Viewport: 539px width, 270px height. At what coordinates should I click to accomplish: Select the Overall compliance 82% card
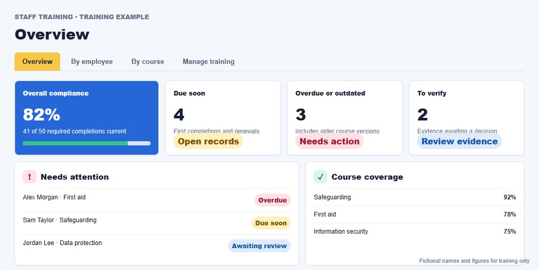click(87, 118)
